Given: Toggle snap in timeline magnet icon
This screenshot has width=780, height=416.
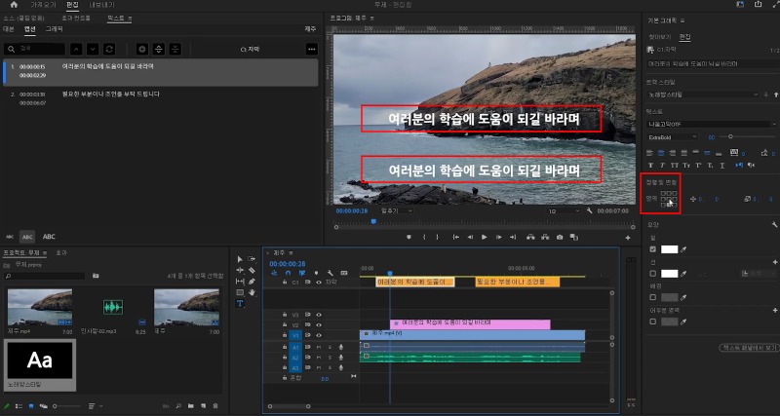Looking at the screenshot, I should 288,273.
